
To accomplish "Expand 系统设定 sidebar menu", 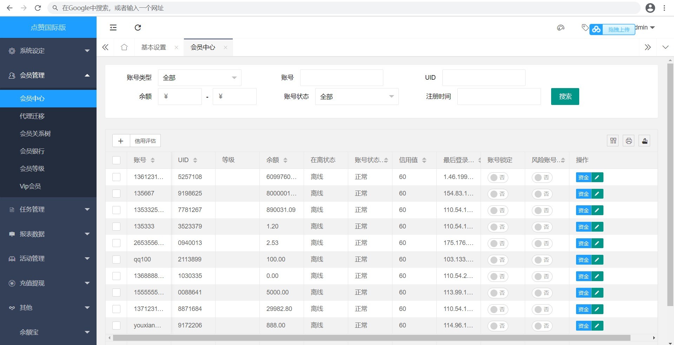I will 48,51.
